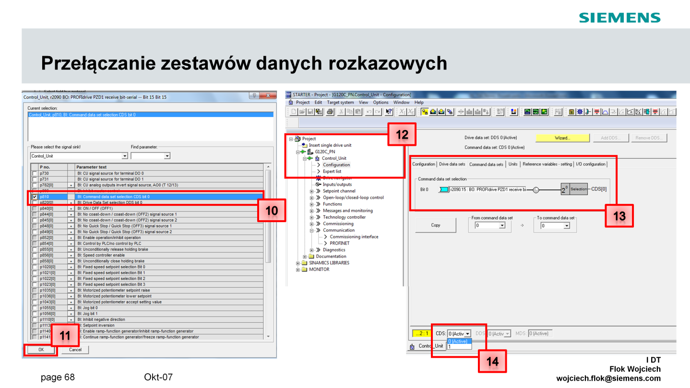Select Expert list in the project tree

click(x=332, y=171)
